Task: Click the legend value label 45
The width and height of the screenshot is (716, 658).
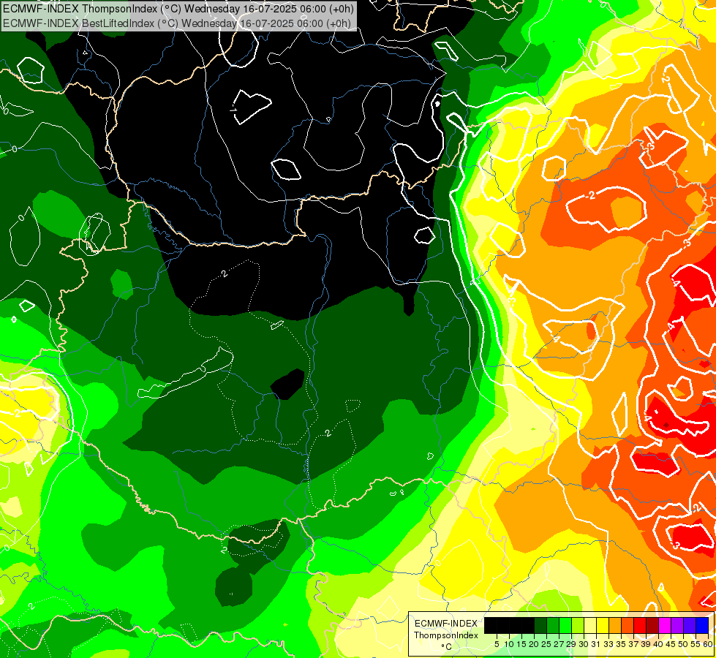Action: coord(671,644)
